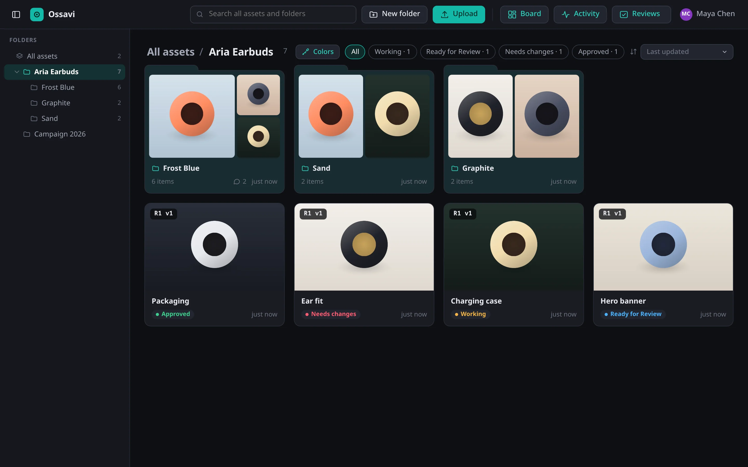Click the Ossavi logo icon
This screenshot has width=748, height=467.
(x=37, y=14)
